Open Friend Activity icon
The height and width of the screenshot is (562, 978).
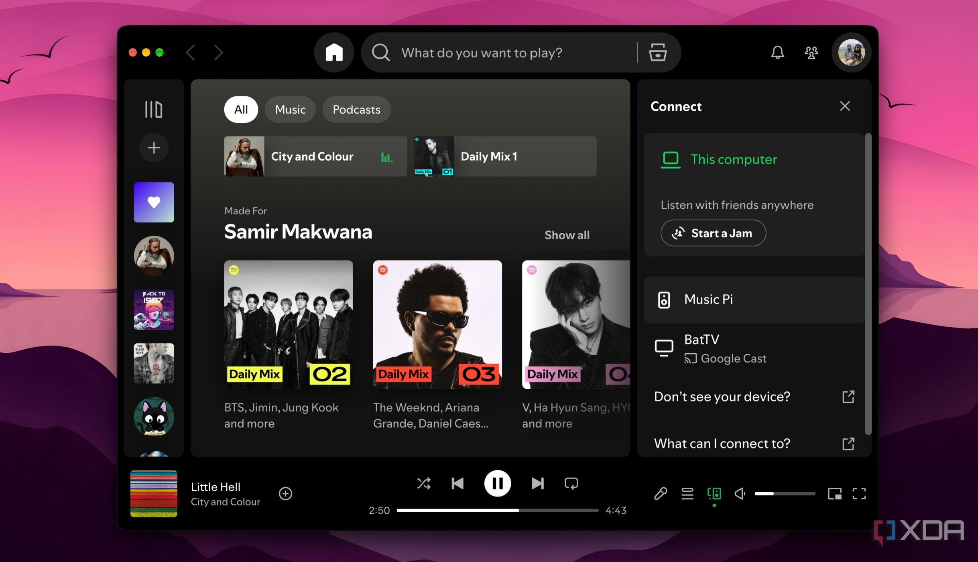pyautogui.click(x=811, y=53)
